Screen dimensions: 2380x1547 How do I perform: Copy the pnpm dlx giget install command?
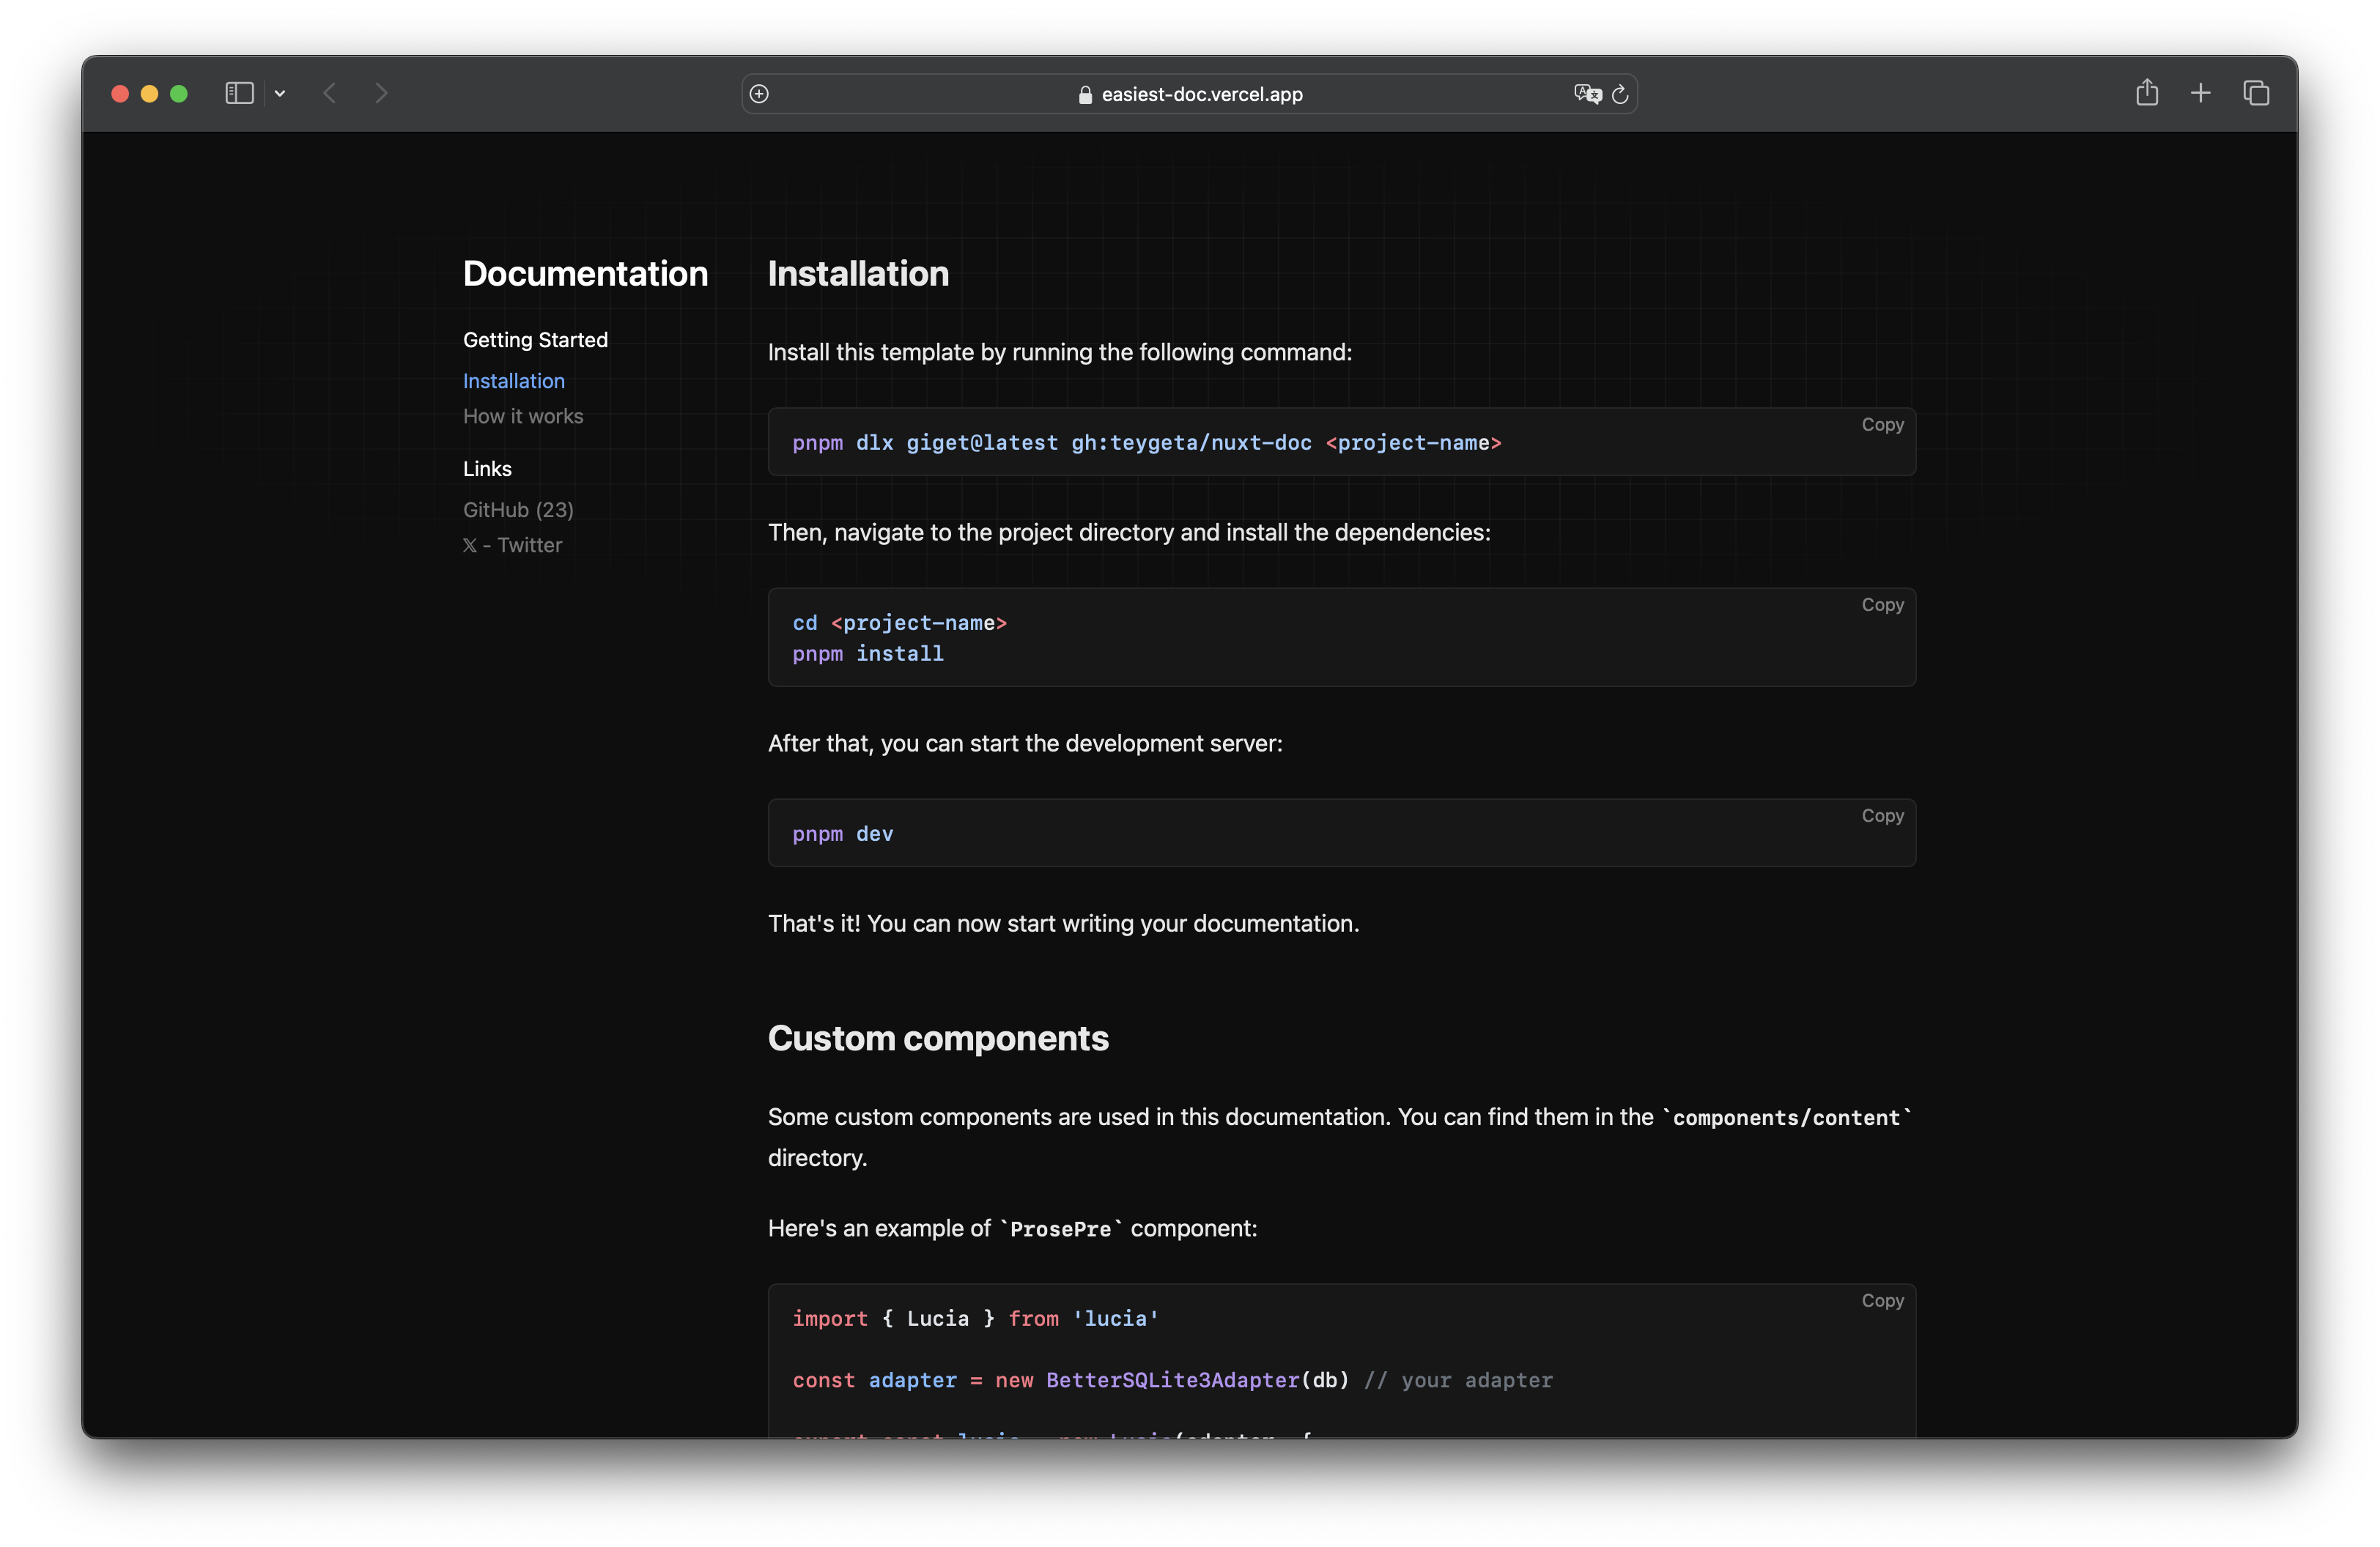(1882, 423)
